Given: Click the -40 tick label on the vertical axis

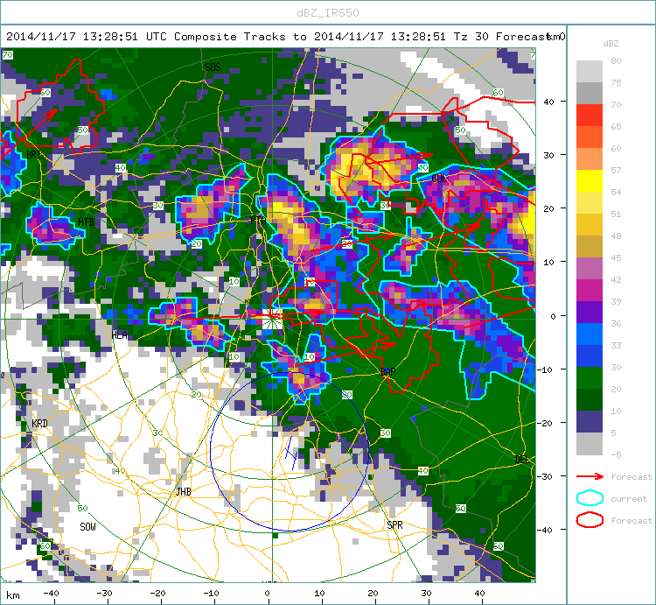Looking at the screenshot, I should (x=545, y=530).
